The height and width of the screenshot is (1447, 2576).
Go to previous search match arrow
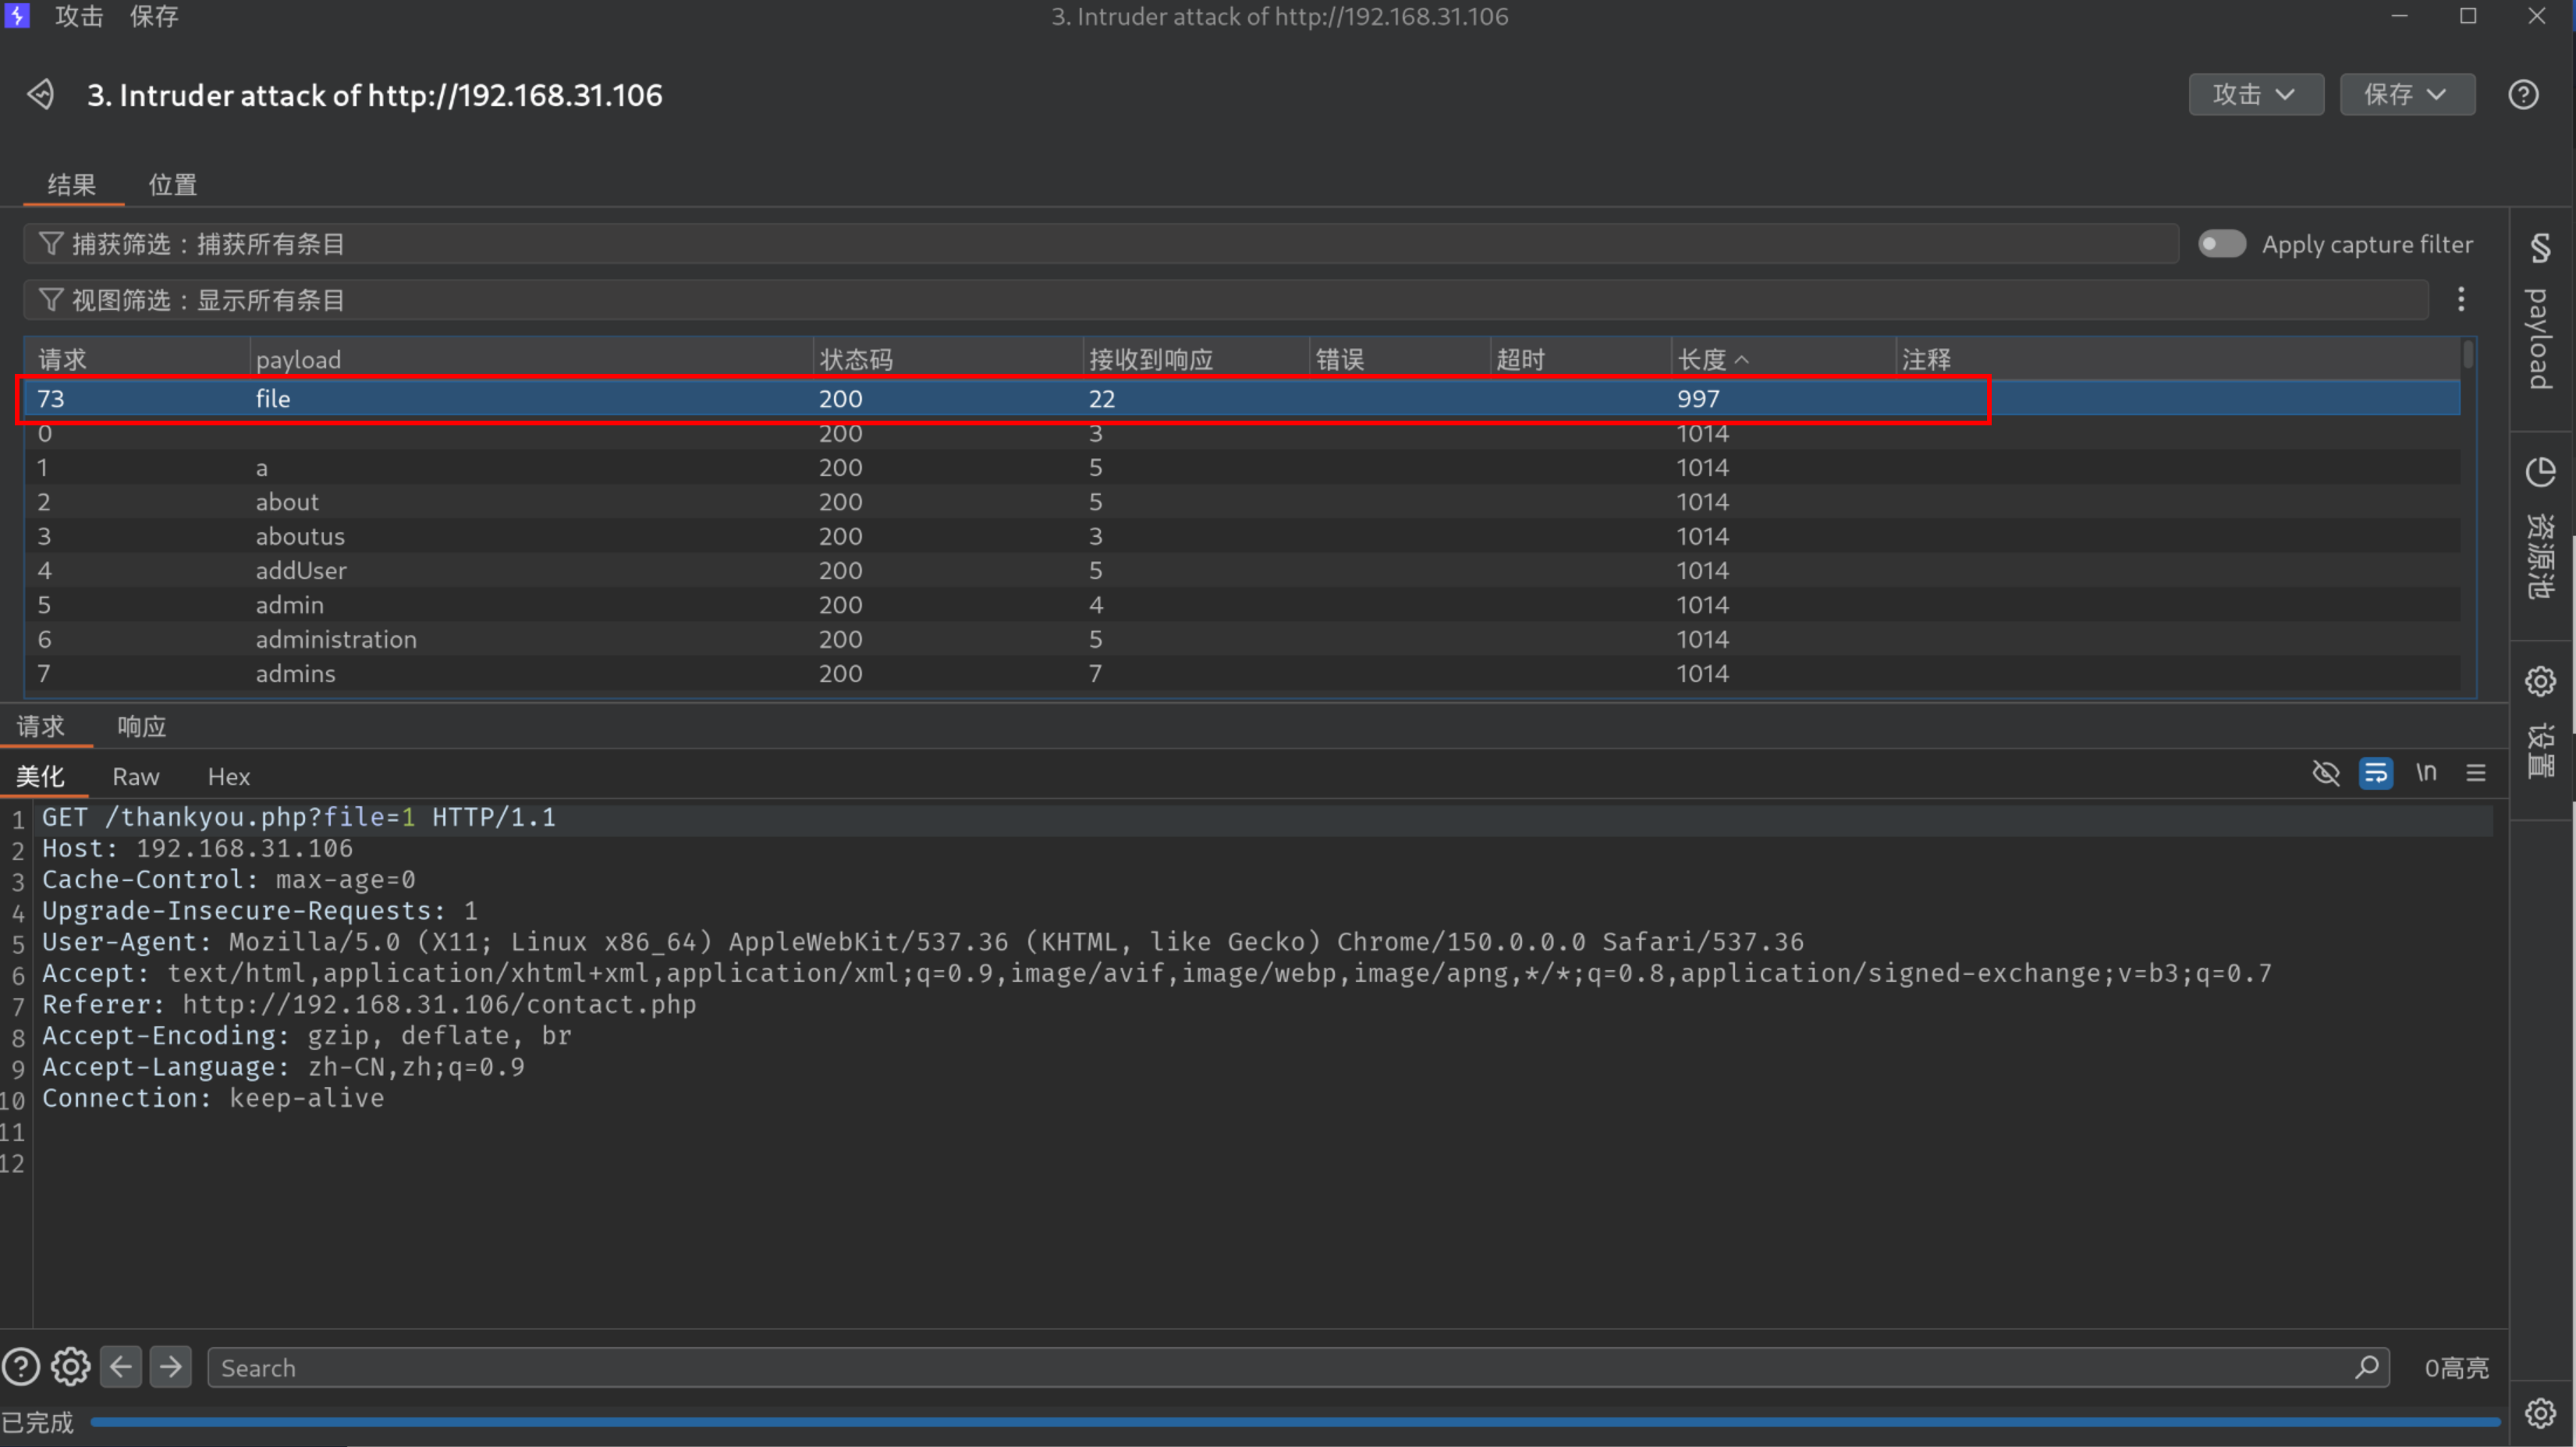click(x=121, y=1367)
